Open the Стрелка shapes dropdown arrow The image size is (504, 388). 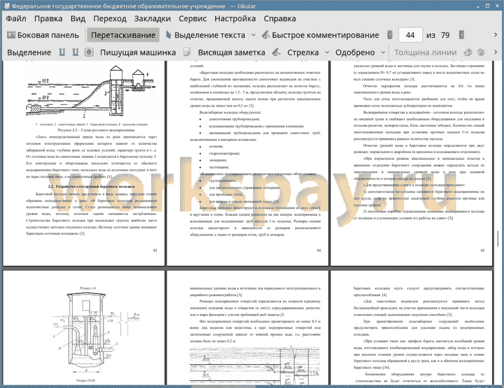pyautogui.click(x=327, y=52)
